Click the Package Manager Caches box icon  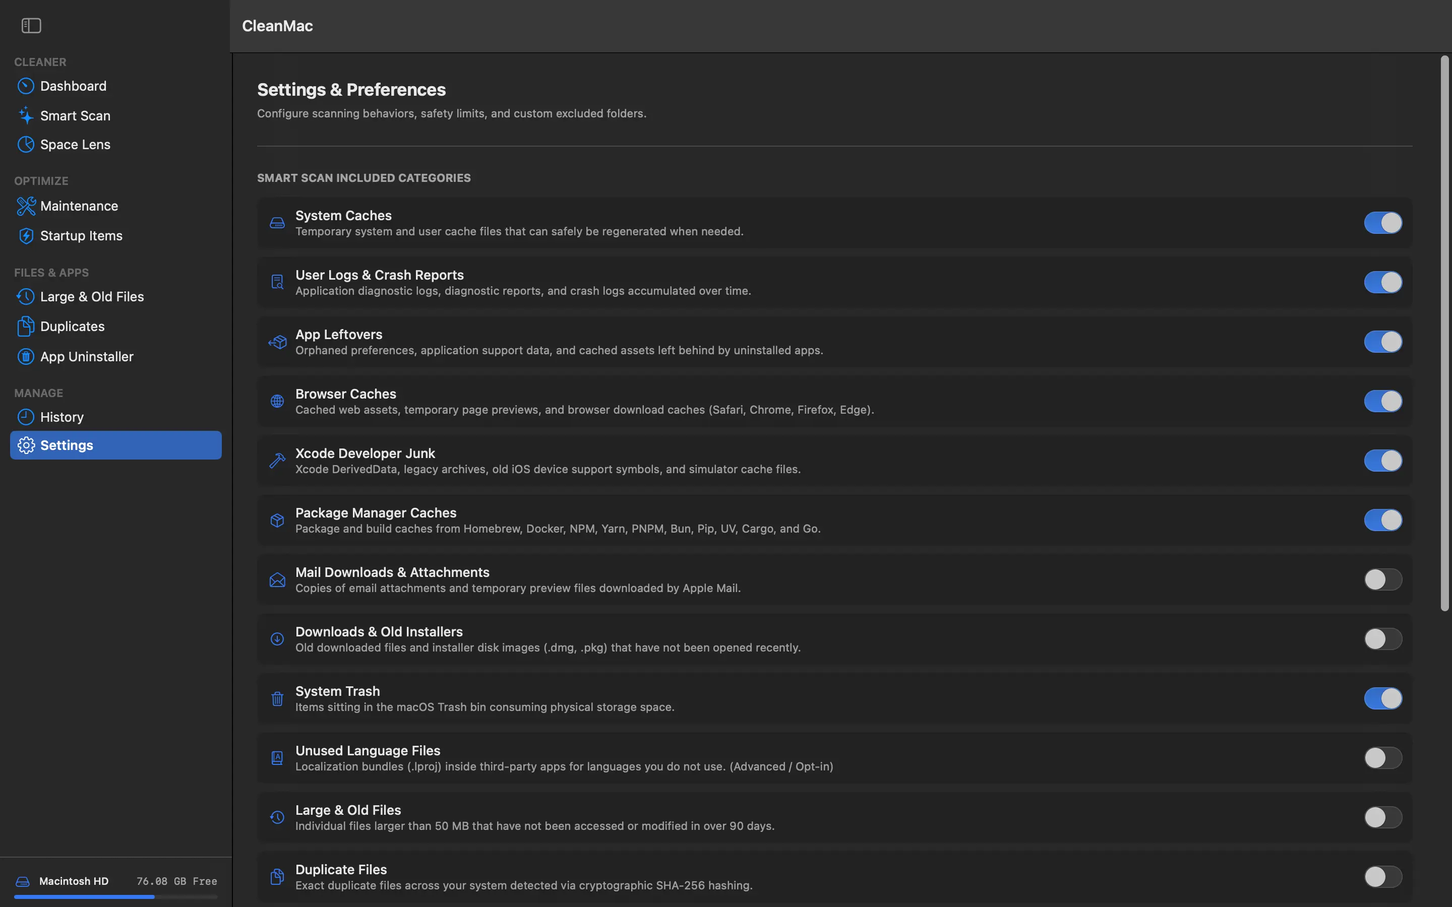(x=277, y=520)
